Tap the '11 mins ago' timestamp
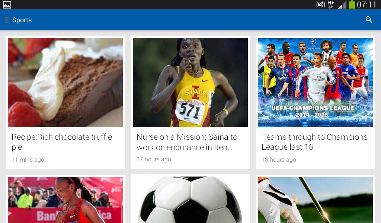 pyautogui.click(x=28, y=160)
